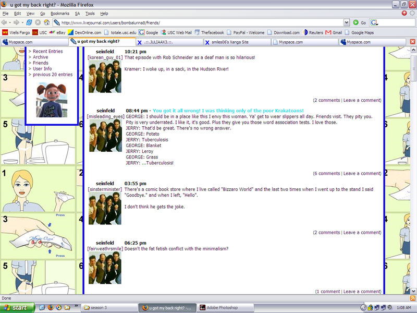417x313 pixels.
Task: Open the Edit menu
Action: (x=17, y=14)
